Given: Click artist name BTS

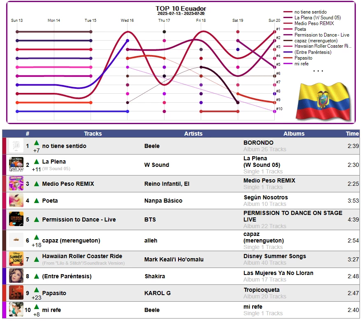Looking at the screenshot, I should (x=150, y=219).
